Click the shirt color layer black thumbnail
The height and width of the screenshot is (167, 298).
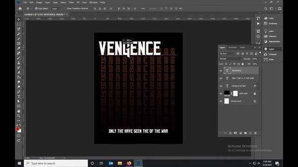click(x=227, y=93)
